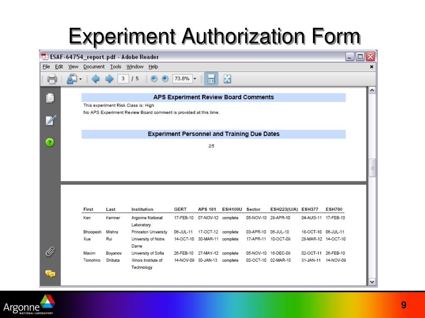
Task: Click the 'ESH100U' column header
Action: click(232, 209)
